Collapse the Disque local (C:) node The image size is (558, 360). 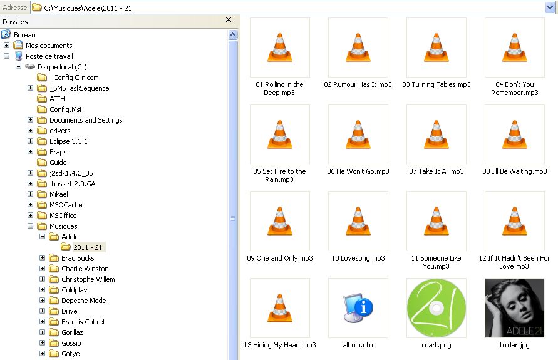(19, 66)
